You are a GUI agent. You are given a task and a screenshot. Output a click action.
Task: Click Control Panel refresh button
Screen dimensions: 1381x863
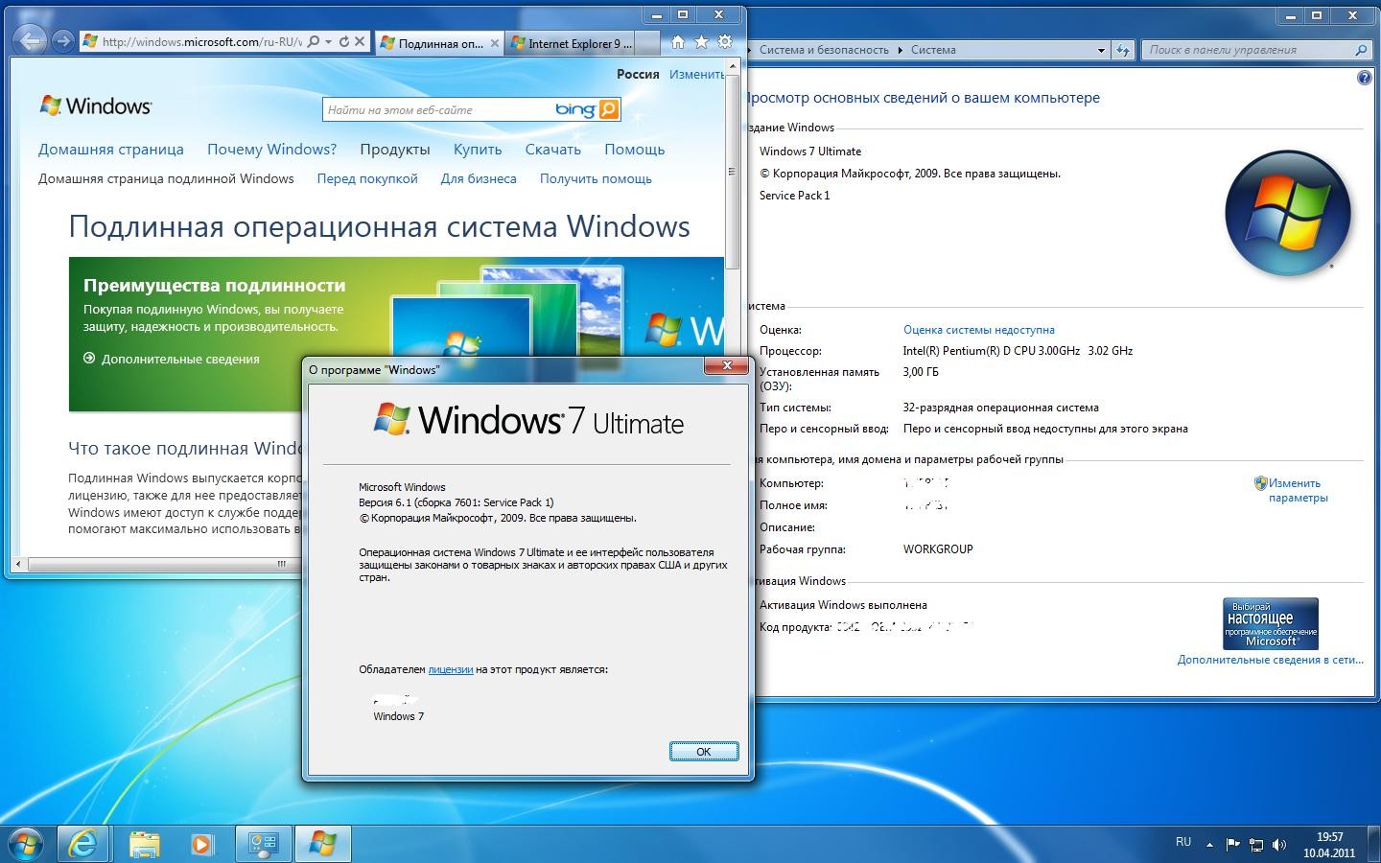pos(1122,50)
